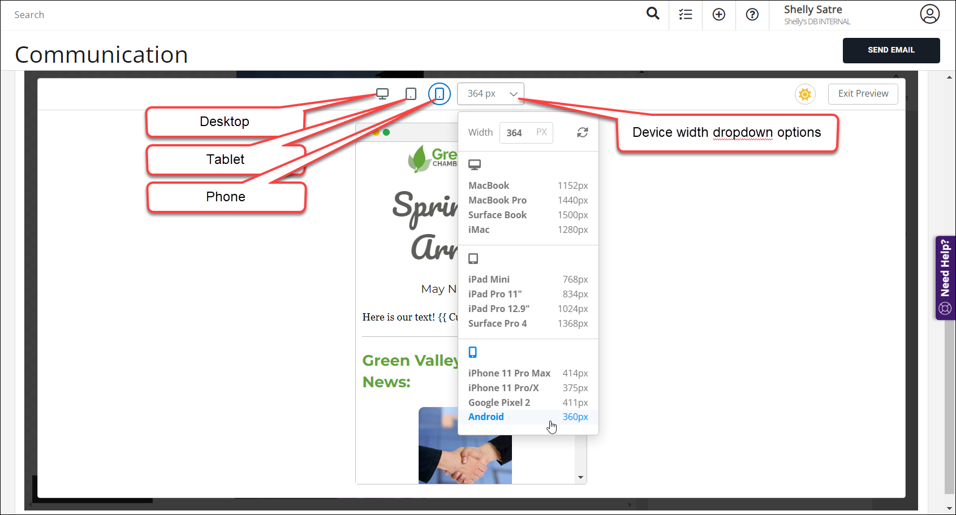Select iPhone 11 Pro Max width
Viewport: 956px width, 515px height.
point(509,373)
